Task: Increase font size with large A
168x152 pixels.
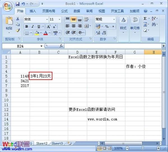Action: (x=48, y=27)
